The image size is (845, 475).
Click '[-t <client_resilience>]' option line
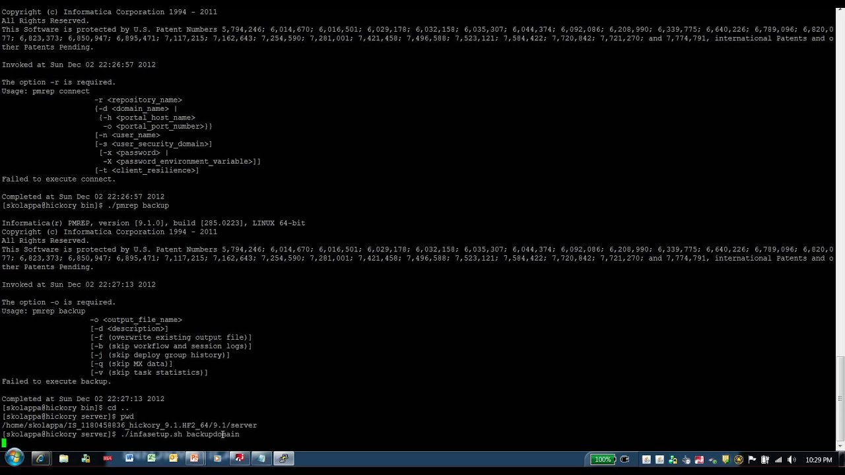click(147, 170)
